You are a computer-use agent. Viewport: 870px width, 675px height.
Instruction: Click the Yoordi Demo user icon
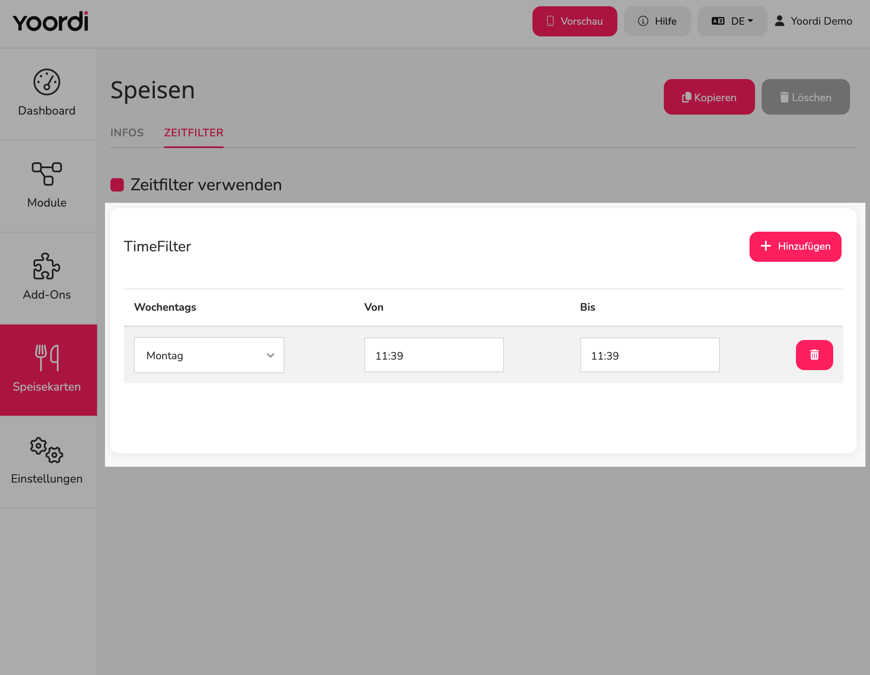[780, 21]
